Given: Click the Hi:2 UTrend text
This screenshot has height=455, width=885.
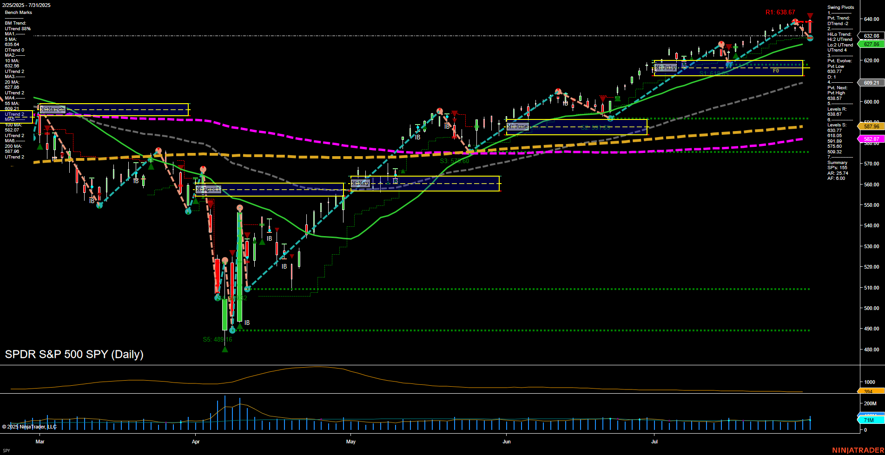Looking at the screenshot, I should [x=840, y=40].
